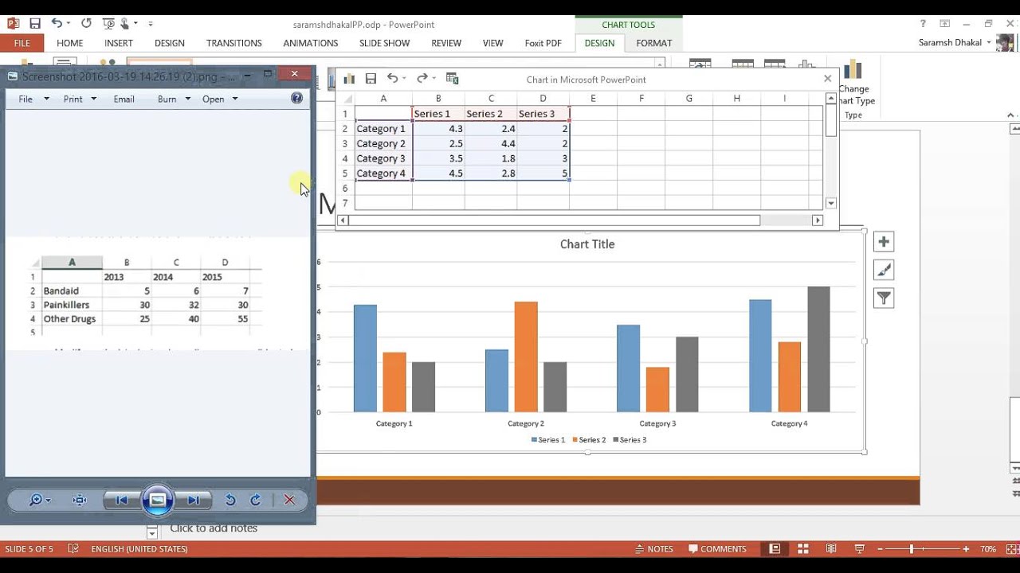Open undo history dropdown arrow in PowerPoint

tap(69, 24)
